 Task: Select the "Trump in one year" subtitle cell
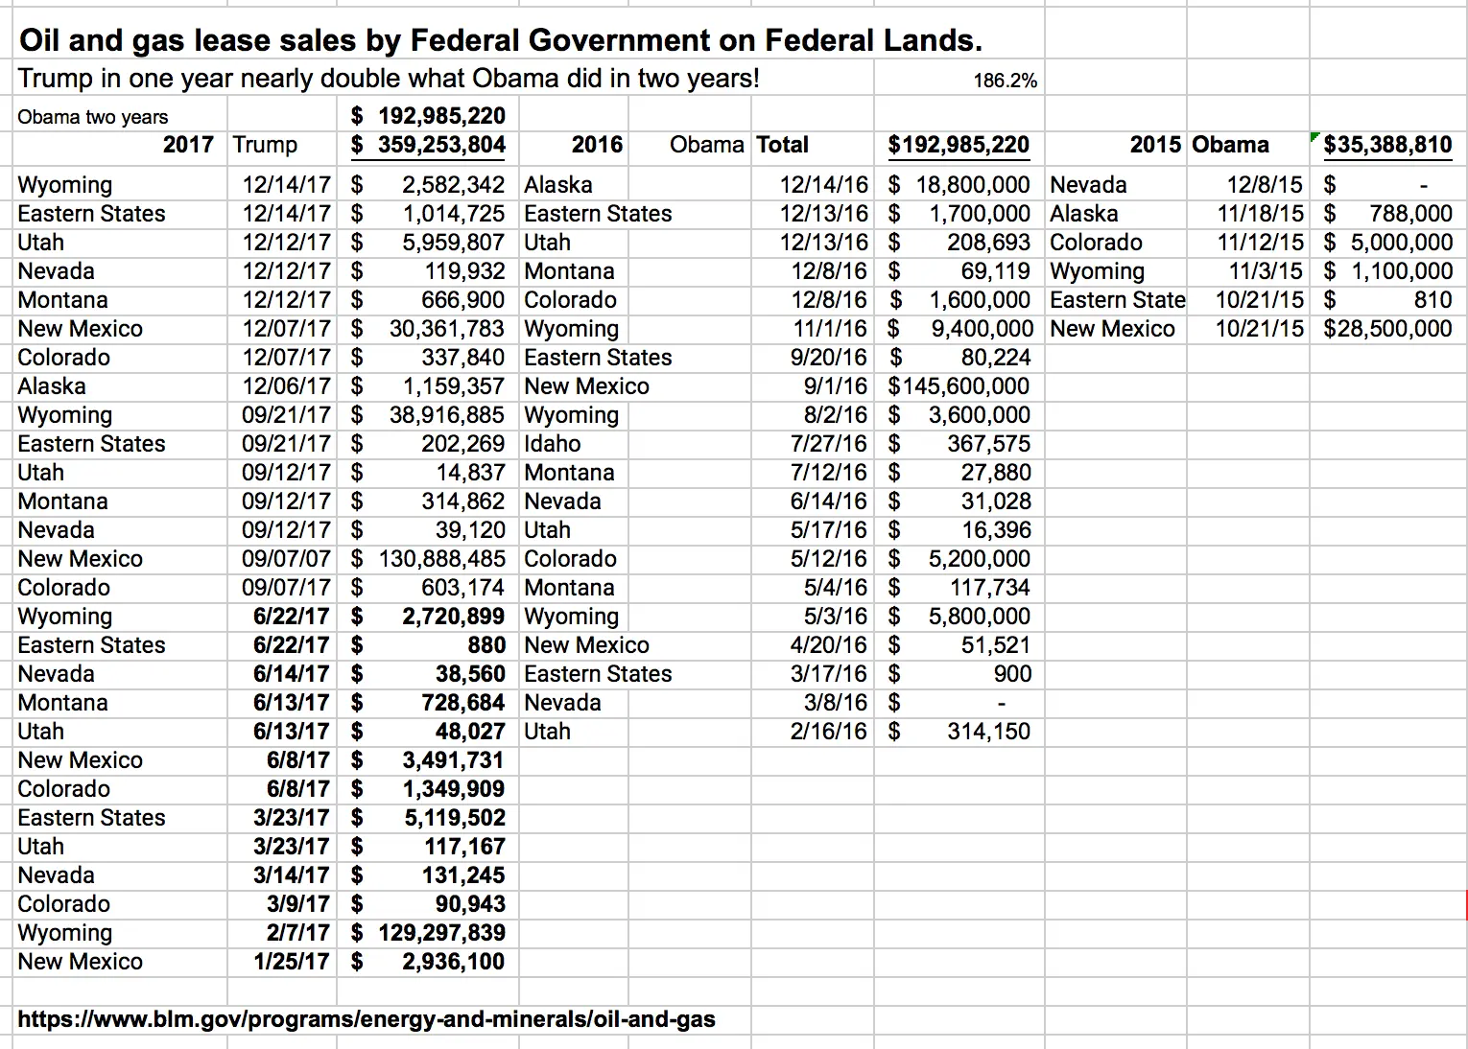[x=389, y=79]
